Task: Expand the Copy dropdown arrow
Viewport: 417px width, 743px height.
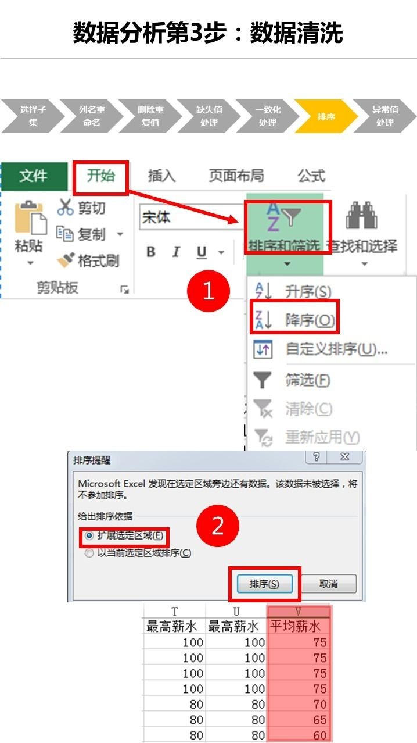Action: (120, 234)
